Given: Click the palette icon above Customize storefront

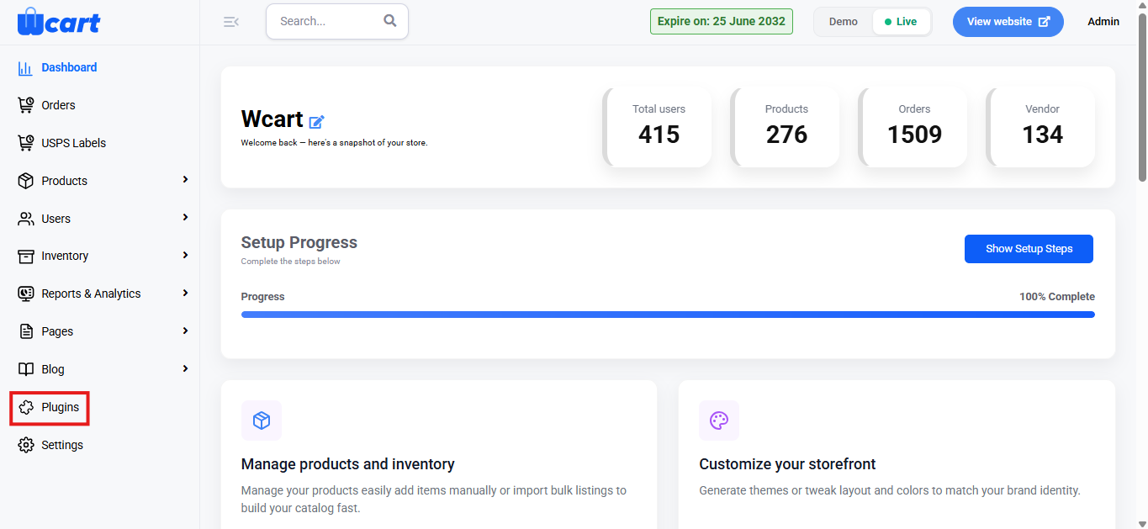Looking at the screenshot, I should pyautogui.click(x=719, y=421).
